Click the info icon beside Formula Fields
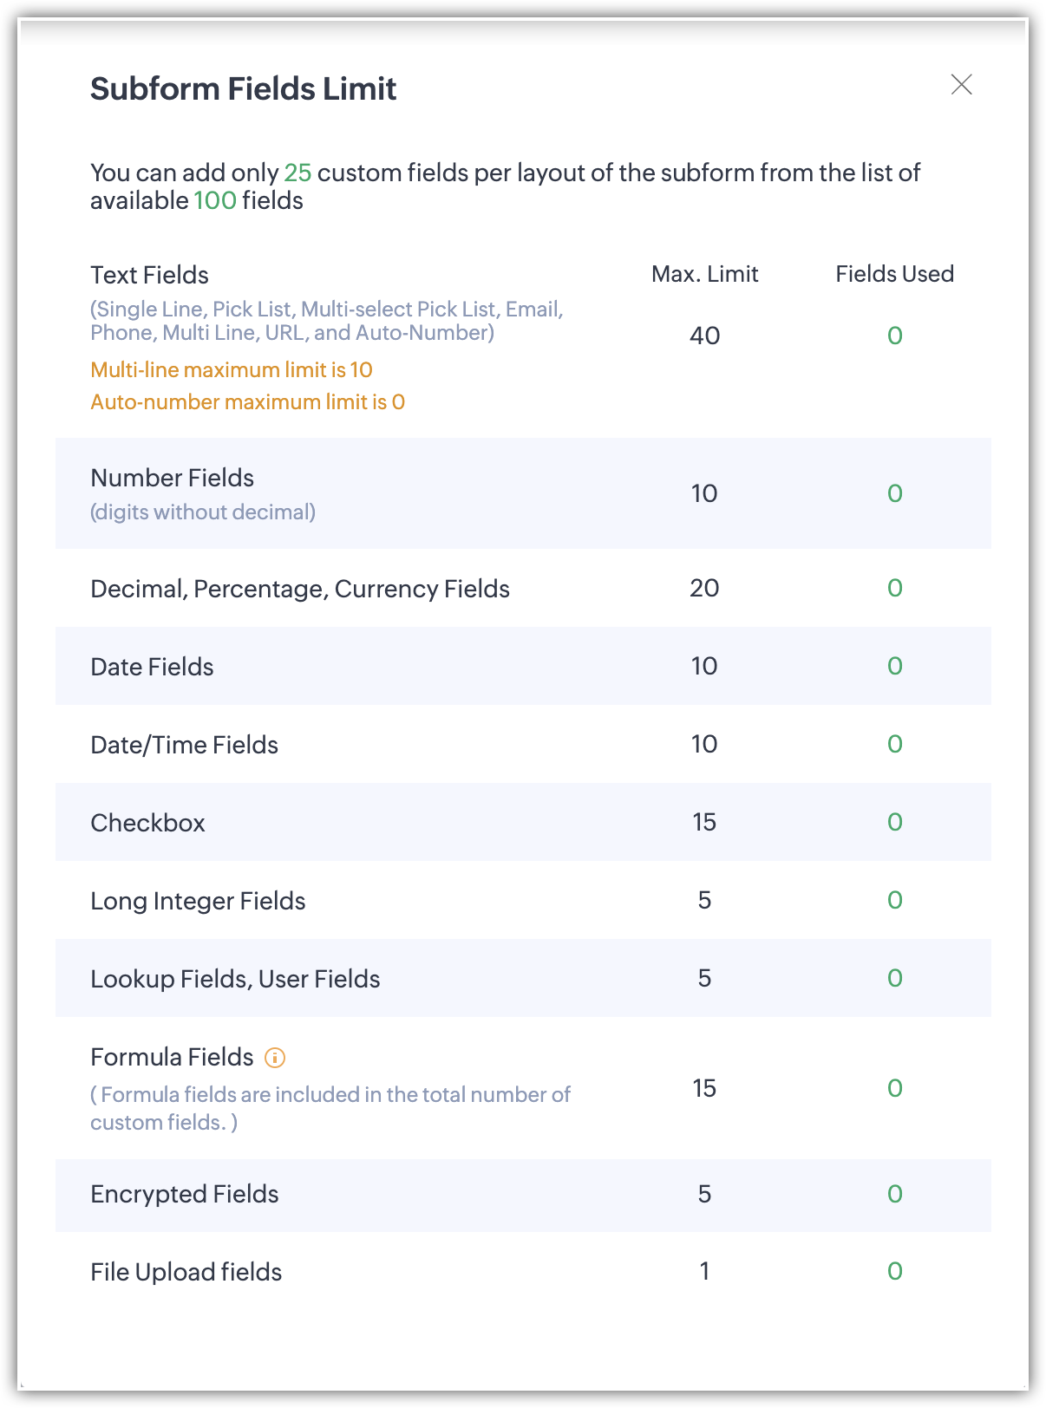 [275, 1058]
